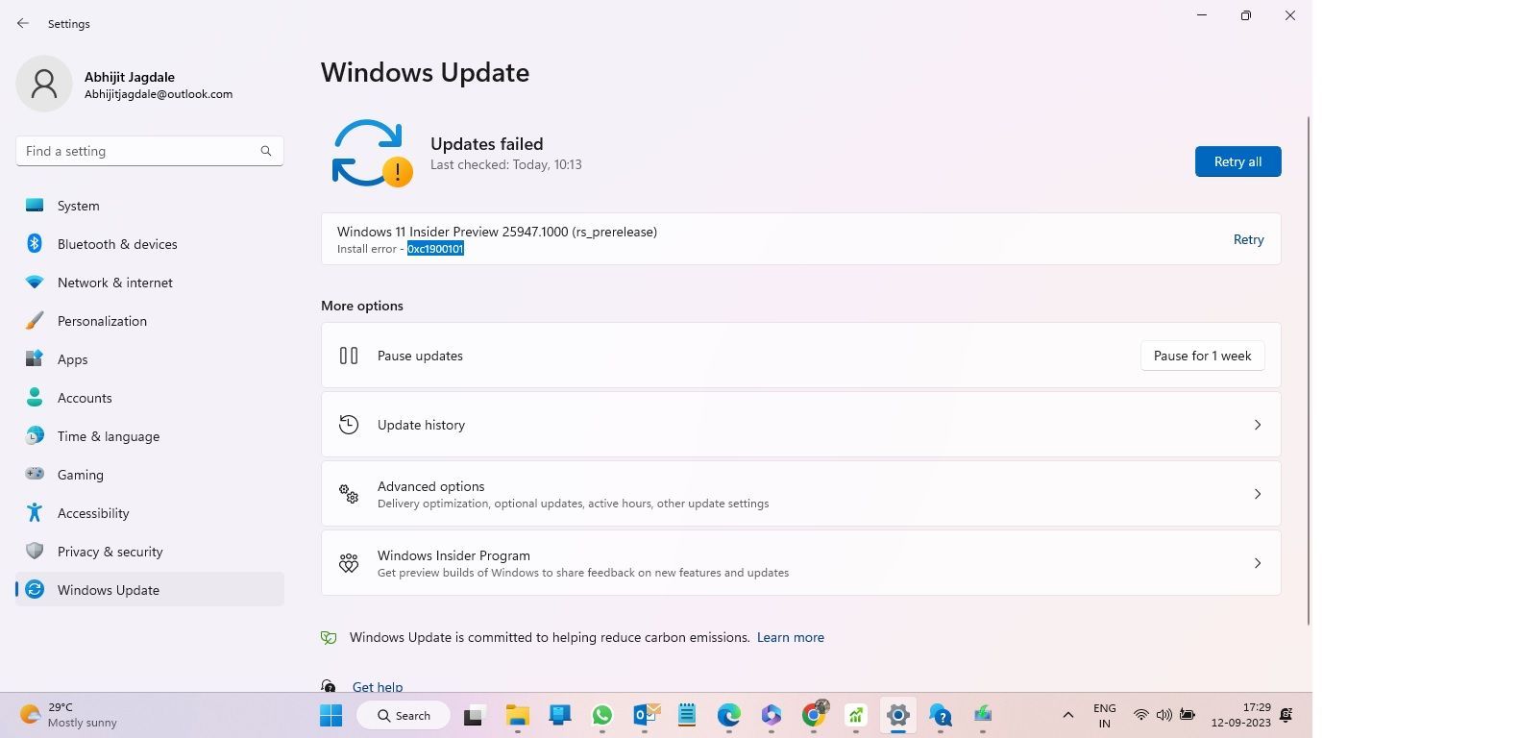Click the account email address text
1519x738 pixels.
pos(159,94)
